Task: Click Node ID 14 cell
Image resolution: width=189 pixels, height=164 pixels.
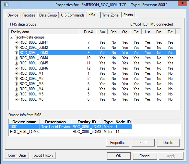Action: 123,132
